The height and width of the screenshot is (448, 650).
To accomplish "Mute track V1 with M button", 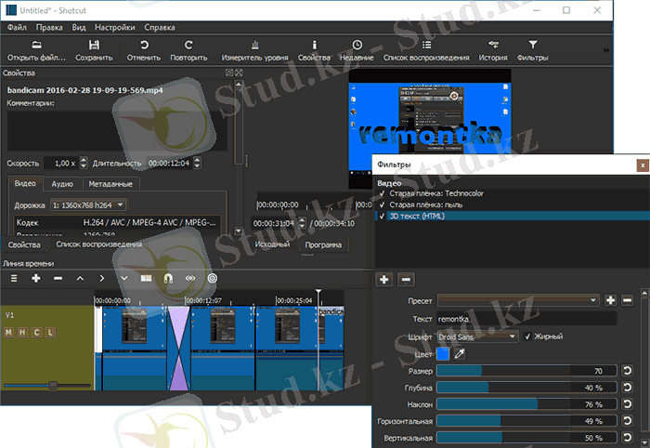I will pos(8,333).
